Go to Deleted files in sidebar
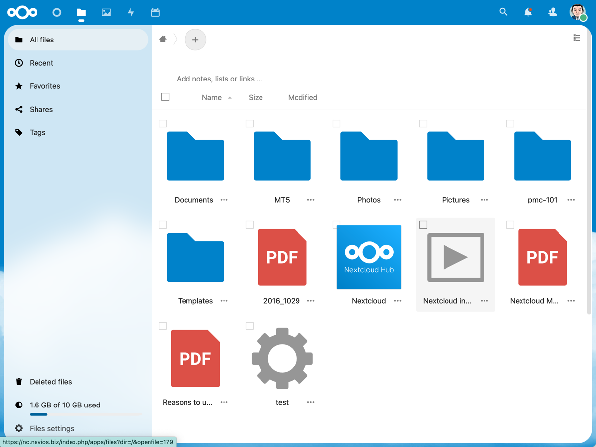 click(50, 382)
